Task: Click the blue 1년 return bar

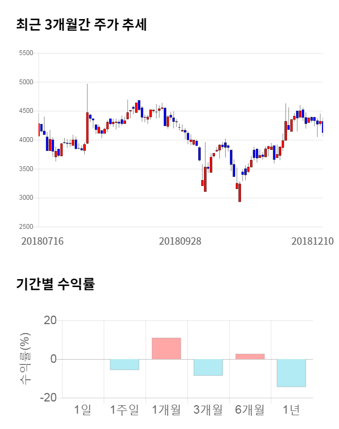Action: click(x=292, y=373)
